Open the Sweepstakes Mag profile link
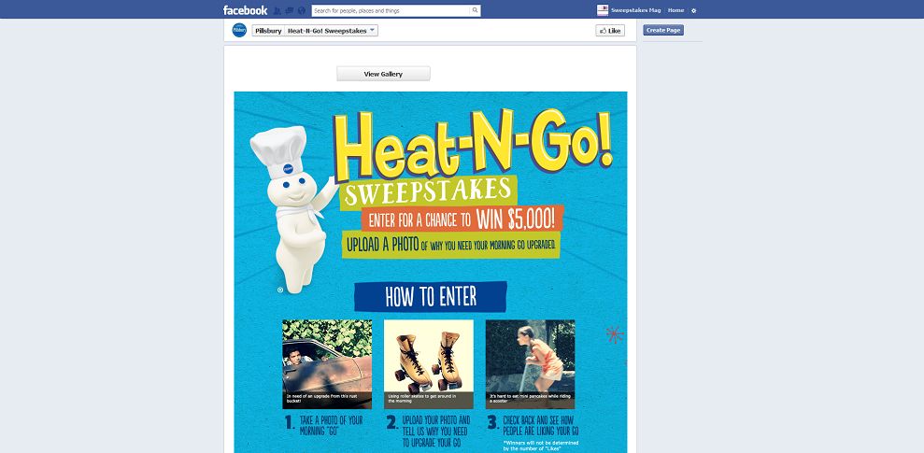 637,10
